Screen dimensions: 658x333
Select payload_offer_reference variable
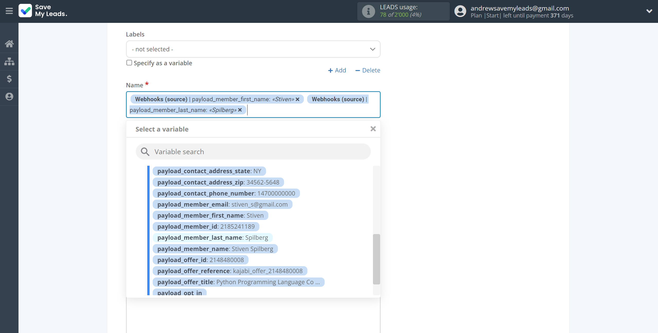point(230,271)
